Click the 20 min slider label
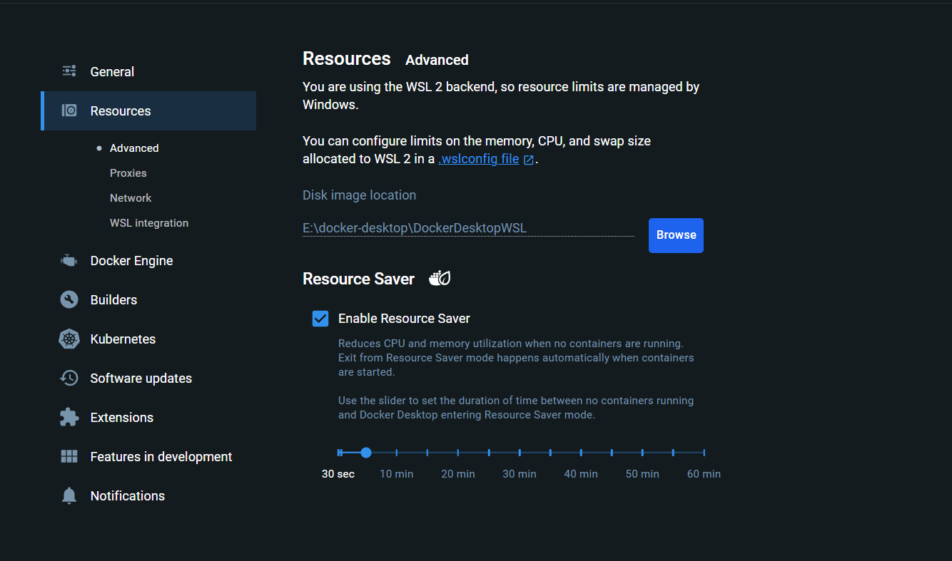Screen dimensions: 952x561 coord(458,474)
